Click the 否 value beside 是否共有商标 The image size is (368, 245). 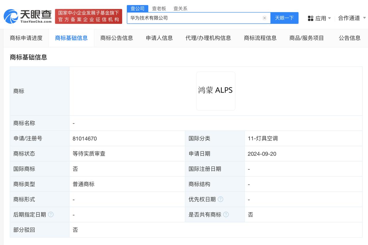point(250,214)
